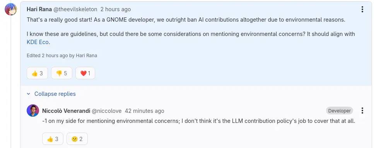Open Hari Rana's comment options kebab menu
The image size is (374, 148).
362,9
